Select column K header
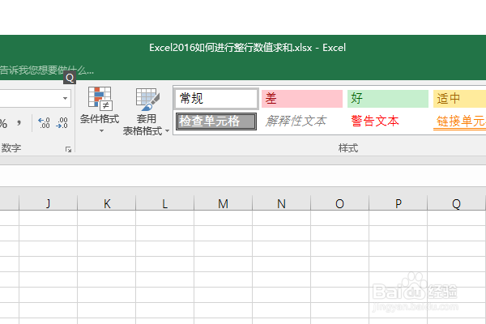The image size is (486, 324). click(x=107, y=203)
